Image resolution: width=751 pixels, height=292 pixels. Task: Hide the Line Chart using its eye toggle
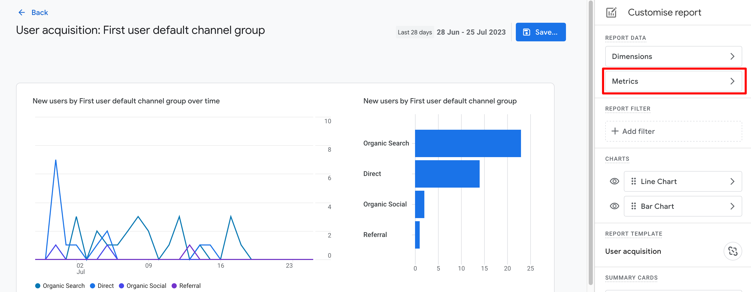click(614, 181)
